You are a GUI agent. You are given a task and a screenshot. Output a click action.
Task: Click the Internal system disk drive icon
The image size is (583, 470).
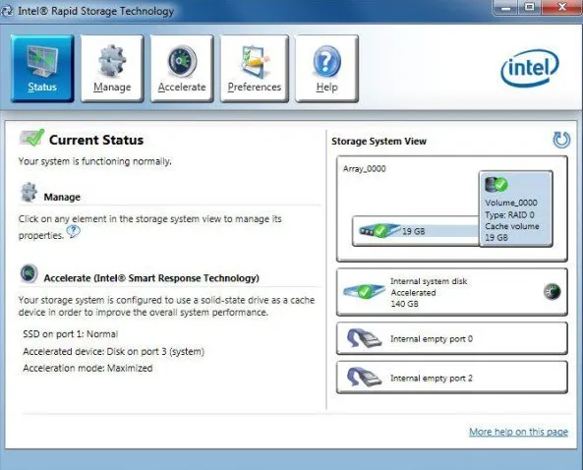point(364,291)
